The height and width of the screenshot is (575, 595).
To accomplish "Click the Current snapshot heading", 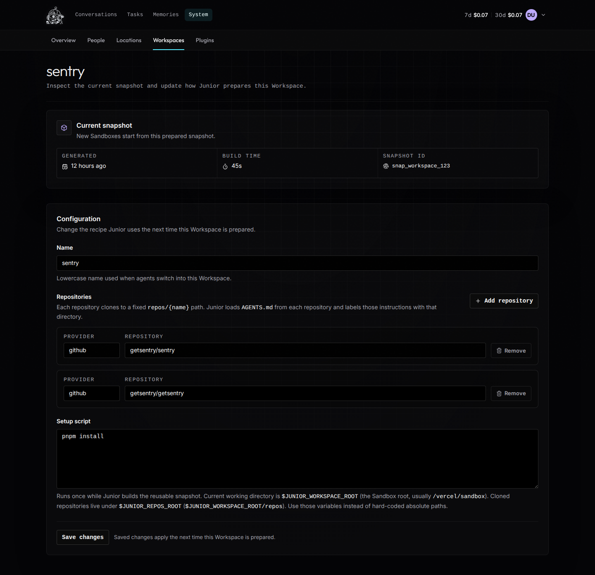I will (x=104, y=126).
